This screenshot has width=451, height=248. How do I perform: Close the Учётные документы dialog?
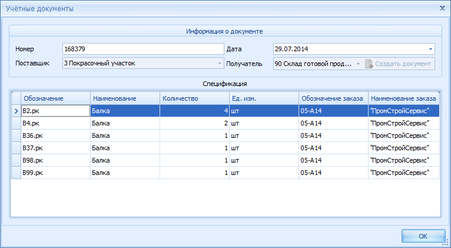(x=442, y=8)
